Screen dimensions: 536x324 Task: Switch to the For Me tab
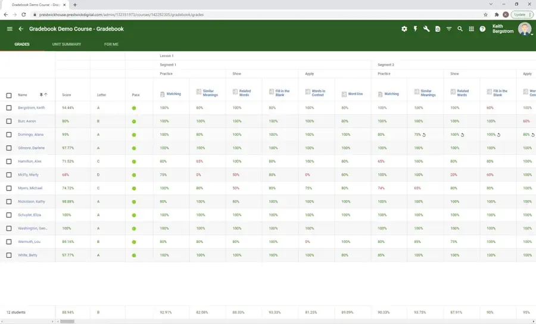click(111, 44)
